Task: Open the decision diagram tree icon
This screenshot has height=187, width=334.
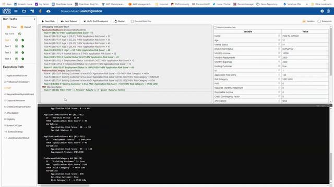Action: [x=32, y=11]
